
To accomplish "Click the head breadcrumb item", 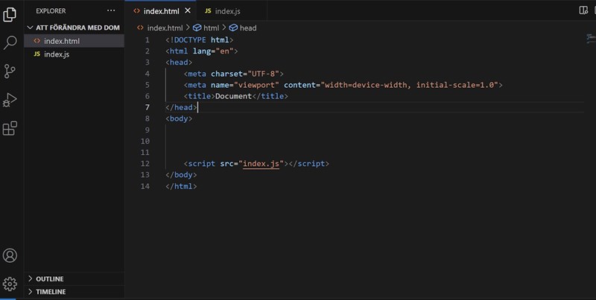I will coord(247,28).
